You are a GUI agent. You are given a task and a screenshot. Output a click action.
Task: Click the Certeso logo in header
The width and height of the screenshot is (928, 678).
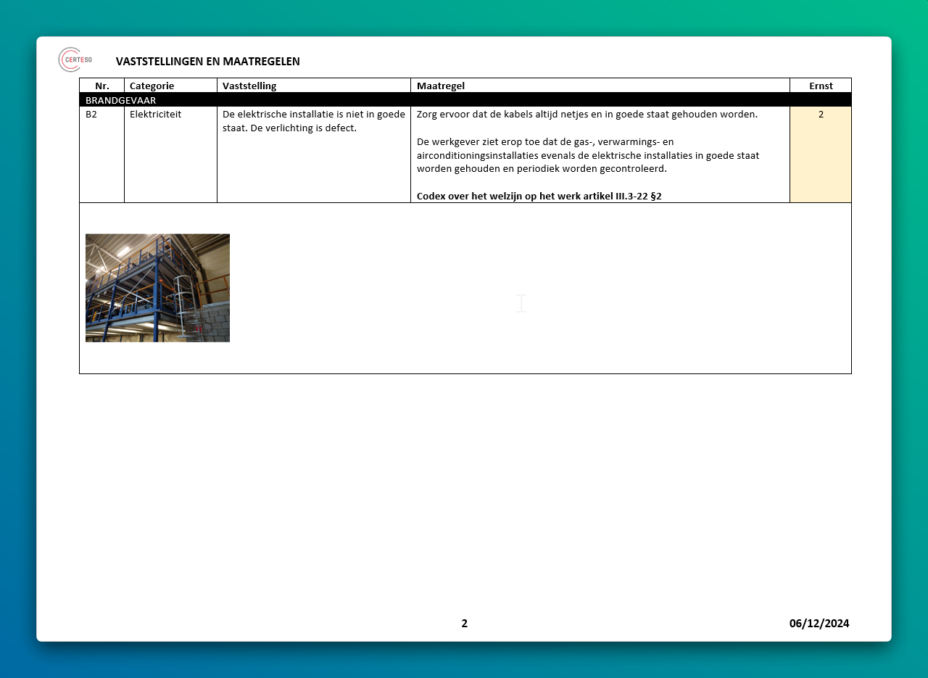(75, 59)
